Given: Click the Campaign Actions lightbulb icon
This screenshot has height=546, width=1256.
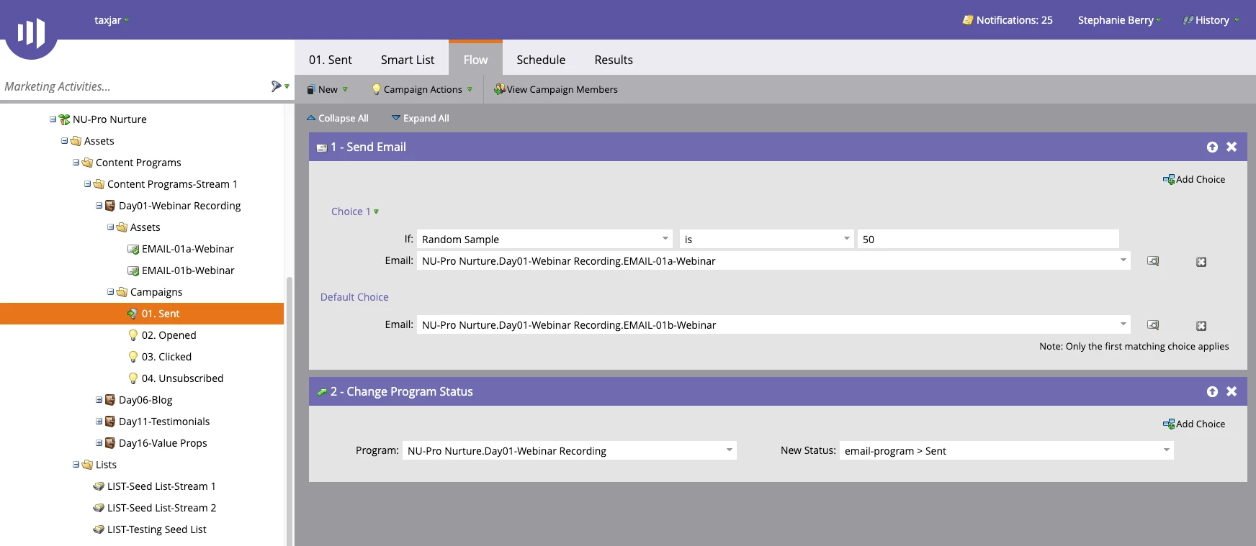Looking at the screenshot, I should [376, 89].
